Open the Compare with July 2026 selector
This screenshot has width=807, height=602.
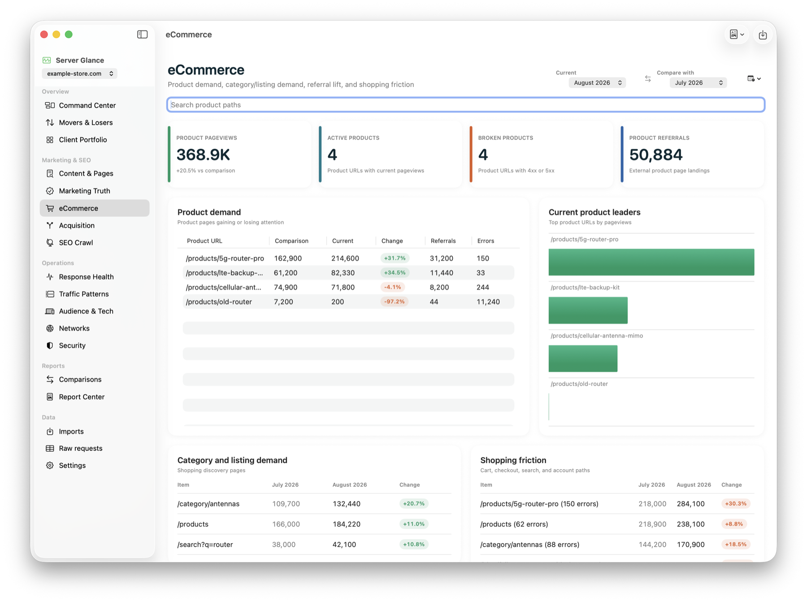[698, 83]
